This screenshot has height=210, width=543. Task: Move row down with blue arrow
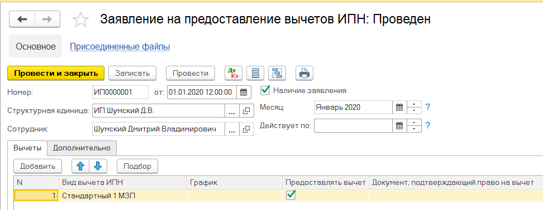pyautogui.click(x=98, y=166)
